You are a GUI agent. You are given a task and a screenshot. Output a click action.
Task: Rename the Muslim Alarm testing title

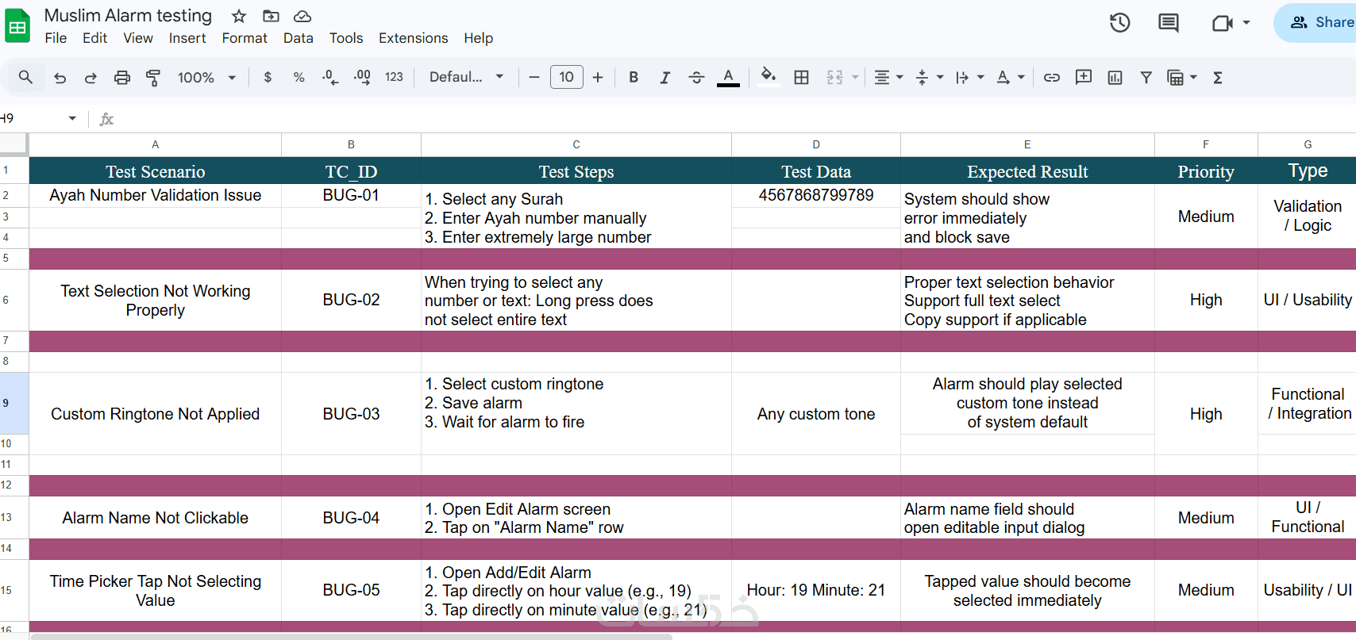(x=128, y=16)
